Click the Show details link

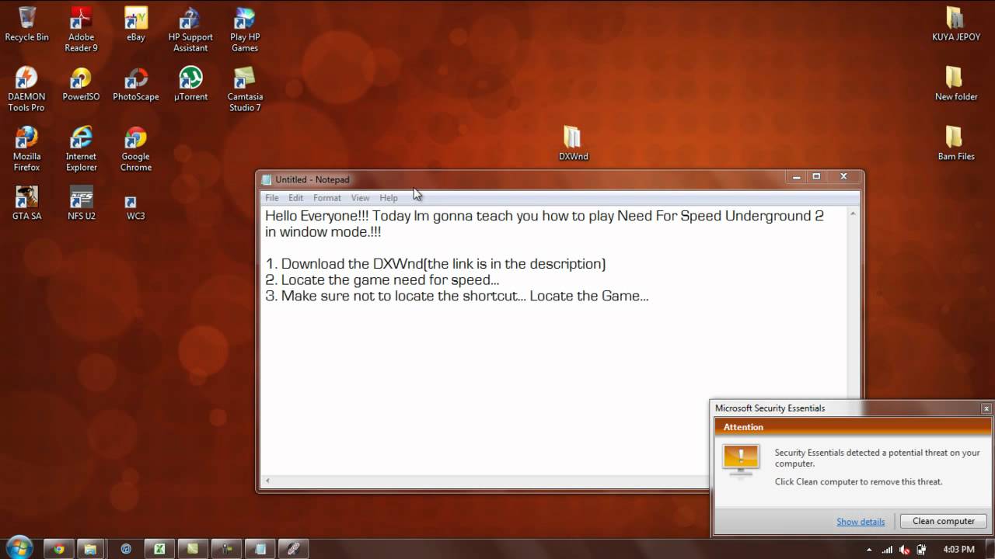click(861, 522)
